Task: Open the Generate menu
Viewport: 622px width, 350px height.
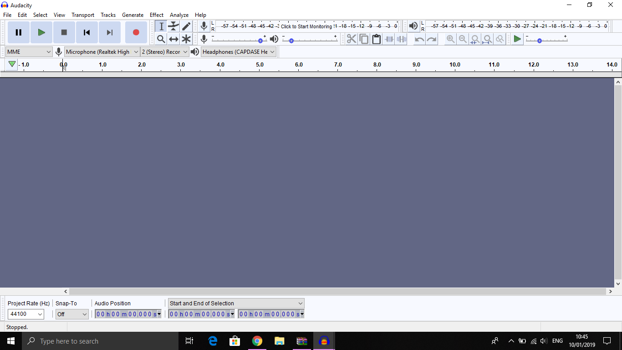Action: [x=133, y=15]
